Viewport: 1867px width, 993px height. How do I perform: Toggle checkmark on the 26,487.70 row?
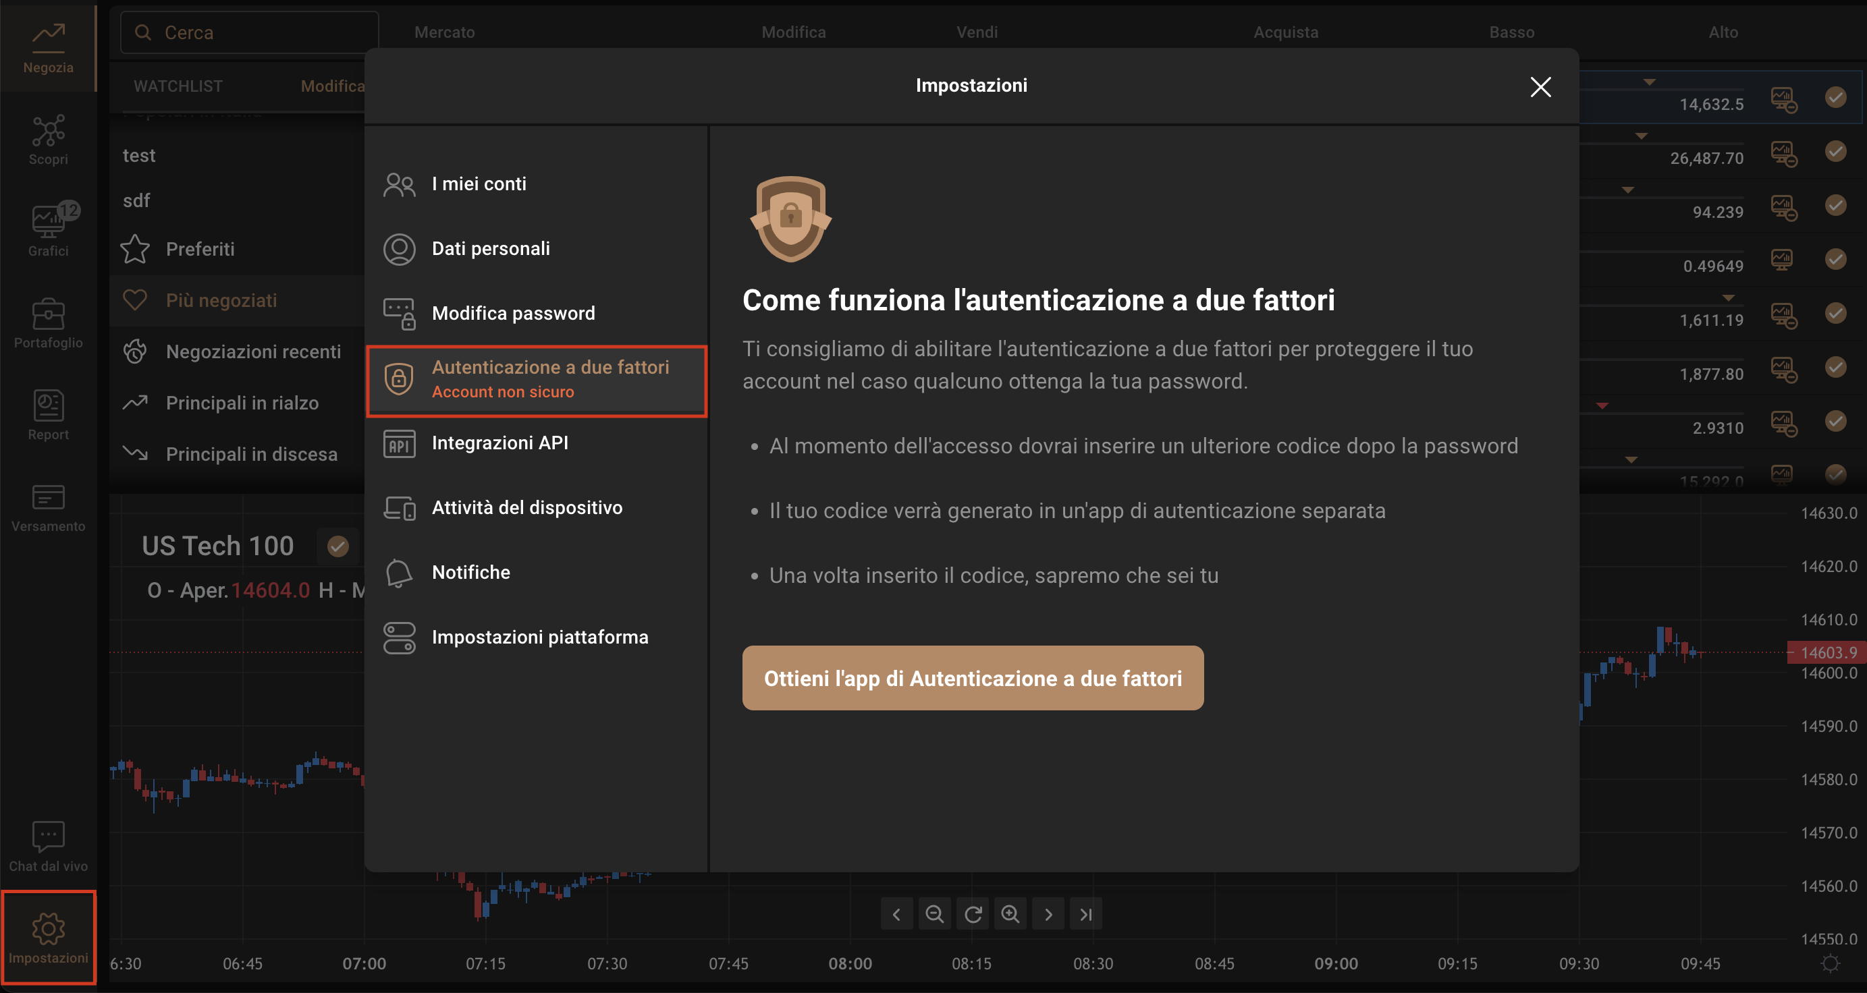[1835, 151]
